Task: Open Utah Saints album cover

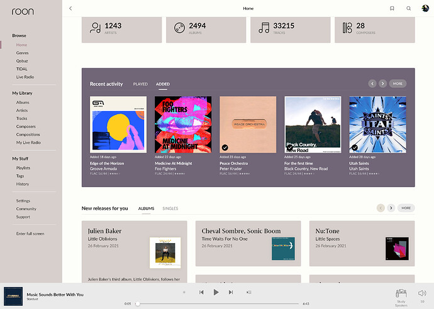Action: coord(378,124)
